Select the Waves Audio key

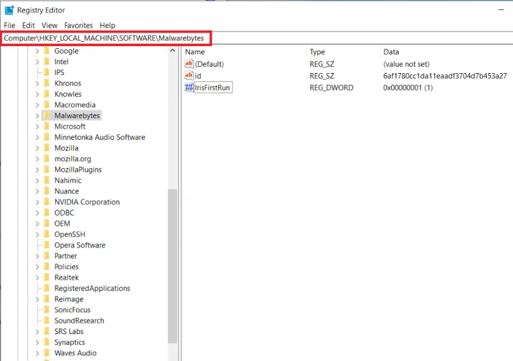click(76, 353)
